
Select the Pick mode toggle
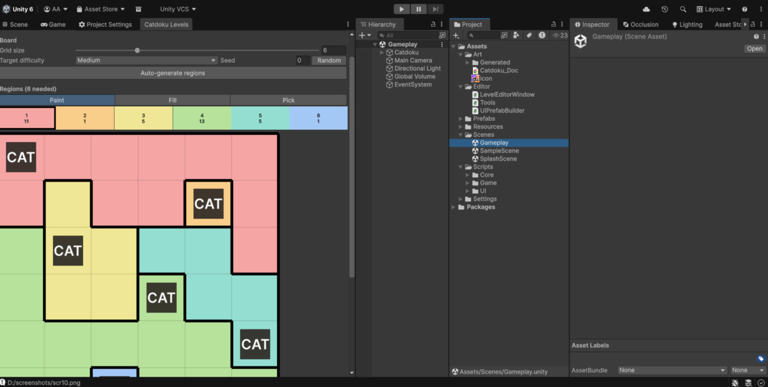click(x=289, y=100)
